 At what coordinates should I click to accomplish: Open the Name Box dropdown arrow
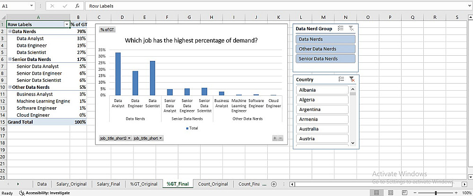pos(32,6)
